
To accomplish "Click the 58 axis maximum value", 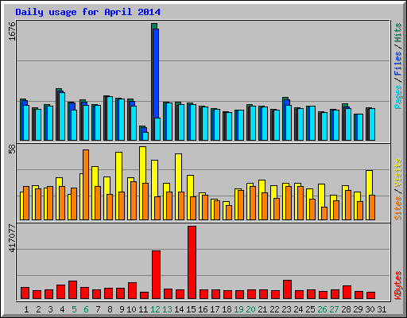I will click(x=12, y=149).
